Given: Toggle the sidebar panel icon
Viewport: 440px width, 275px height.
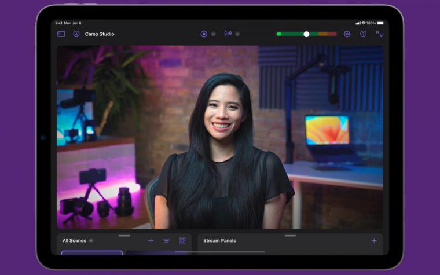Looking at the screenshot, I should (x=61, y=34).
